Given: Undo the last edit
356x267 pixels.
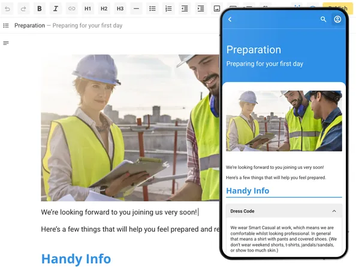Looking at the screenshot, I should pyautogui.click(x=7, y=9).
